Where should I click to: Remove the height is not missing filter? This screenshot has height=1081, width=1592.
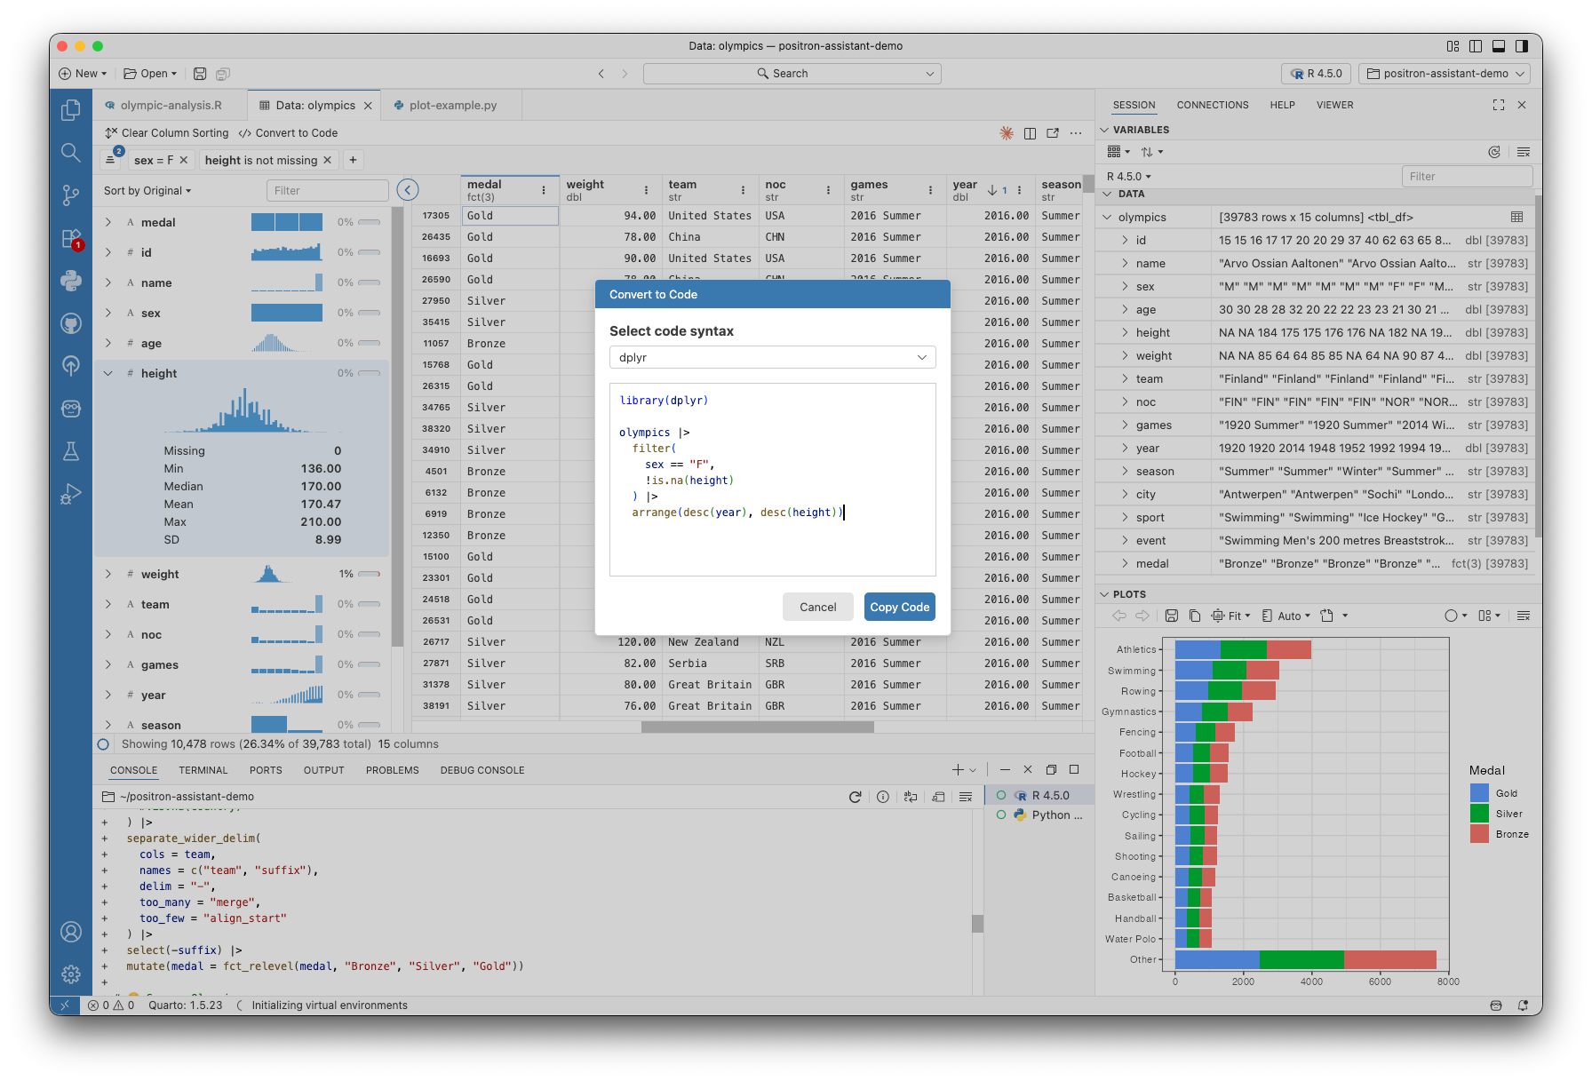[327, 160]
